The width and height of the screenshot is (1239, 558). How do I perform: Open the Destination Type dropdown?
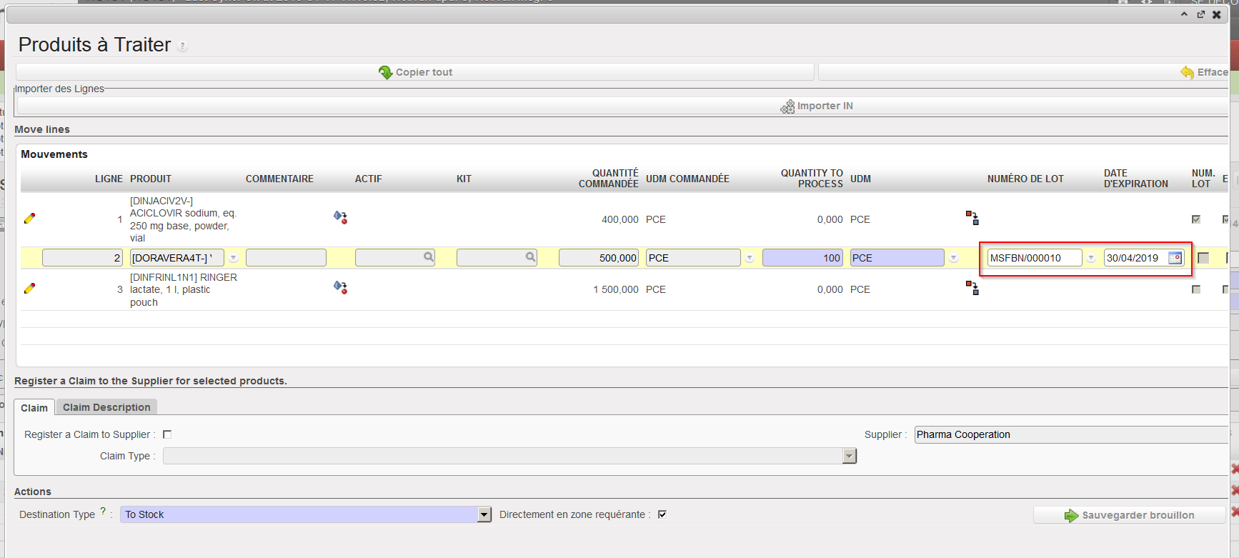[484, 514]
